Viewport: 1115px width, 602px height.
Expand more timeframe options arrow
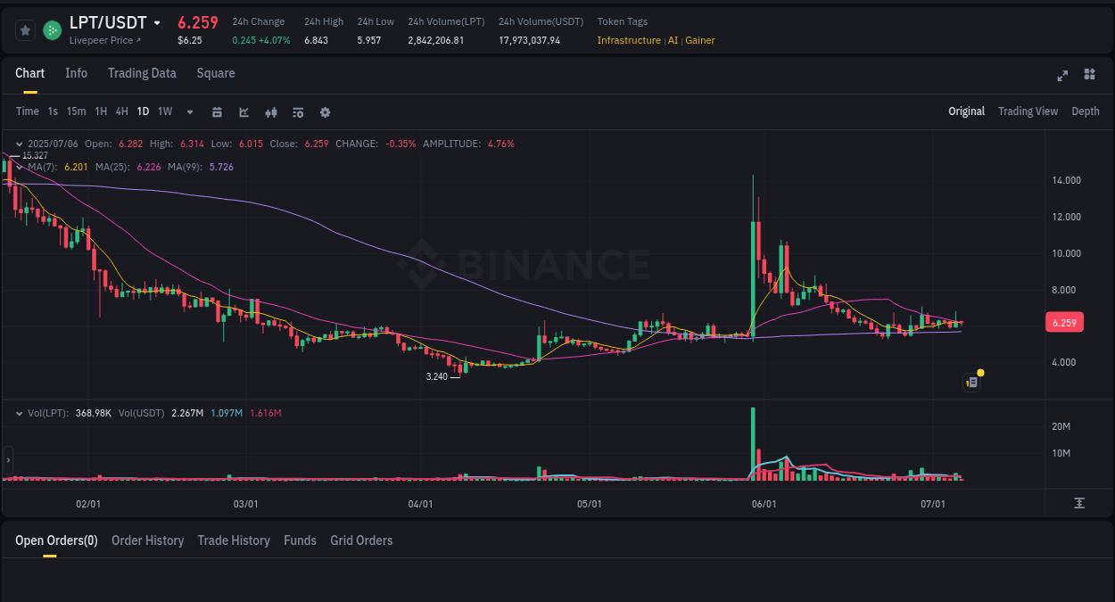click(188, 111)
